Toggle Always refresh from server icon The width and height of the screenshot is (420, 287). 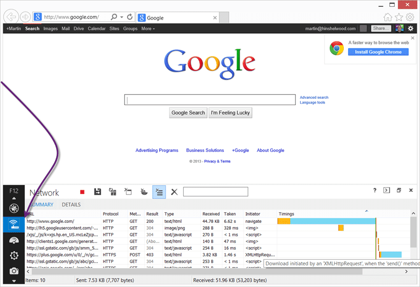112,192
